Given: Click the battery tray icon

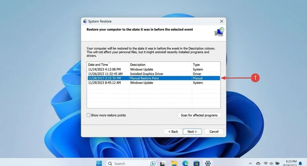Looking at the screenshot, I should [x=277, y=163].
